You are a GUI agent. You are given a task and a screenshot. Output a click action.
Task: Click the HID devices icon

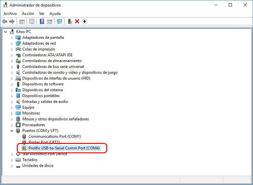18,79
